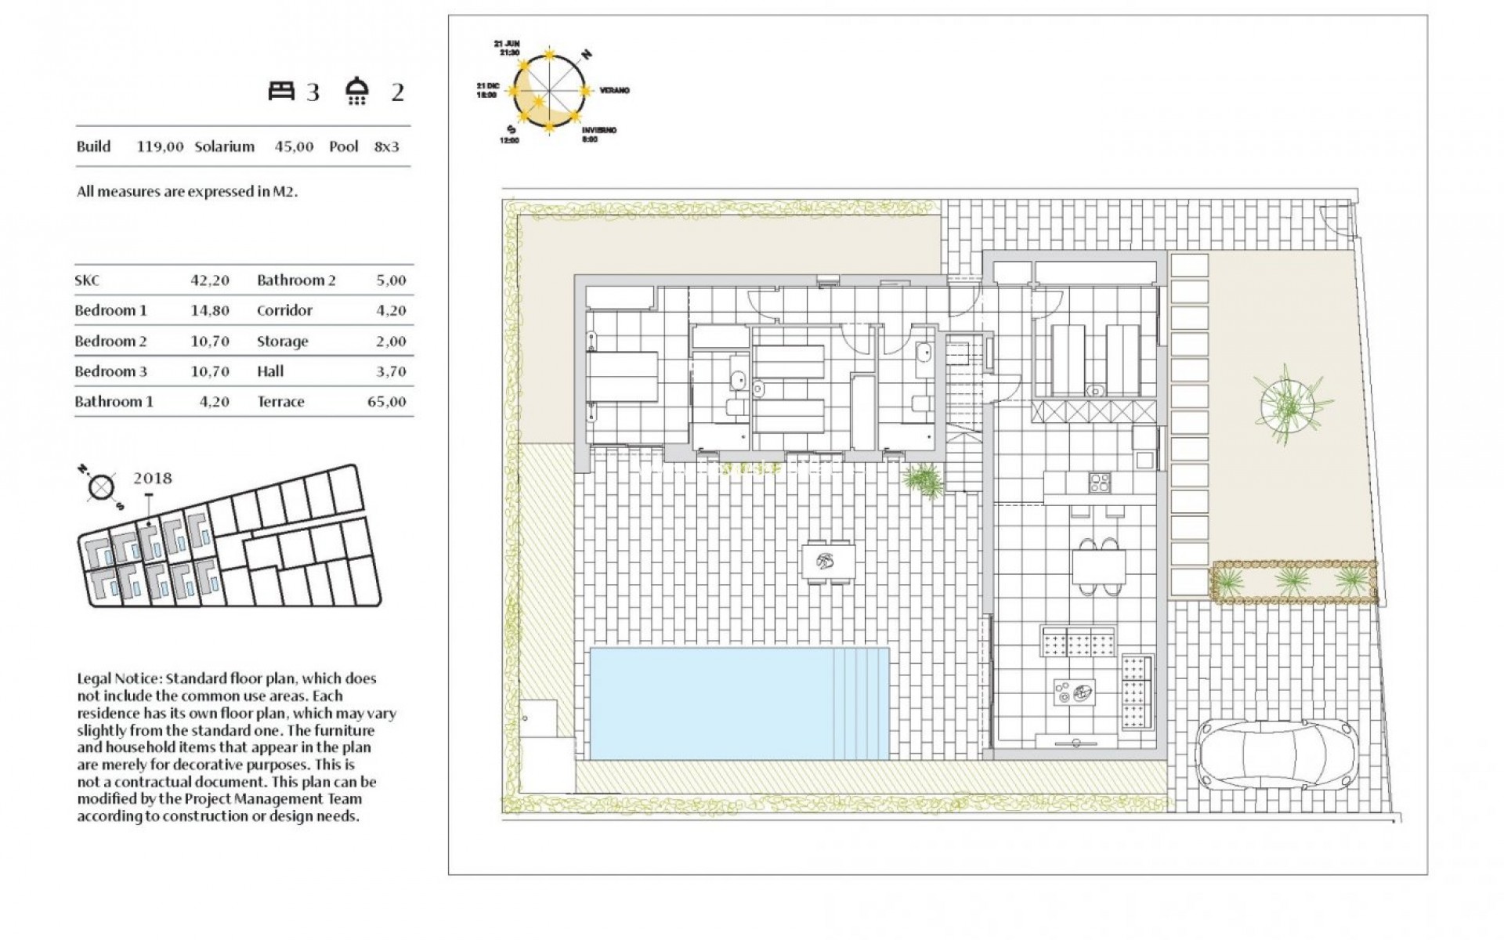Click the terrace dining table with umbrella
Image resolution: width=1504 pixels, height=940 pixels.
828,562
